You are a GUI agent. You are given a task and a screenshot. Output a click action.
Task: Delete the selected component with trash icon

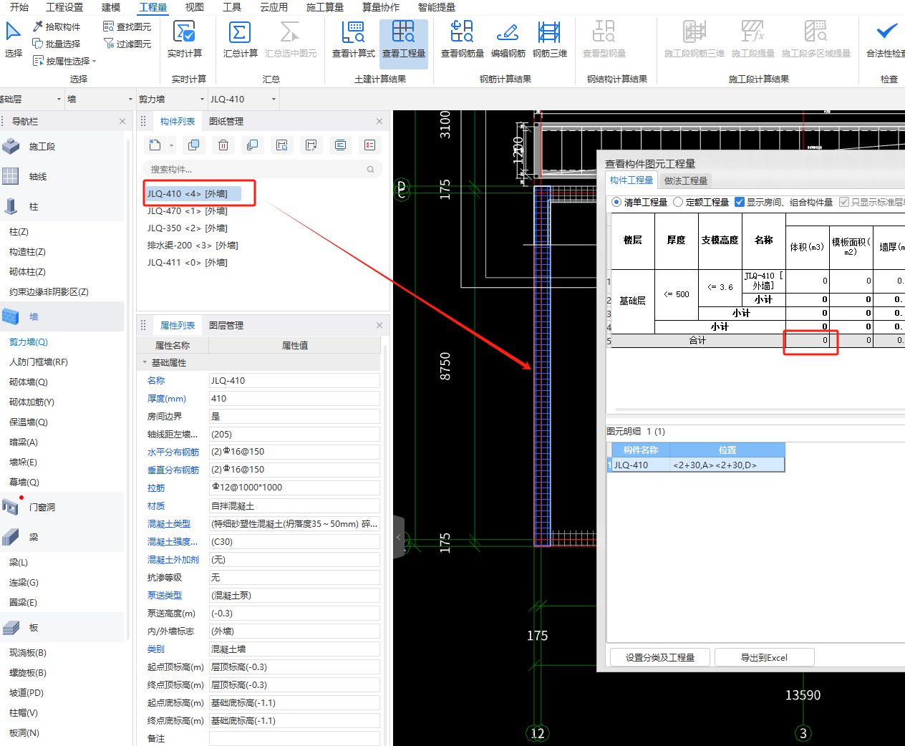[223, 145]
